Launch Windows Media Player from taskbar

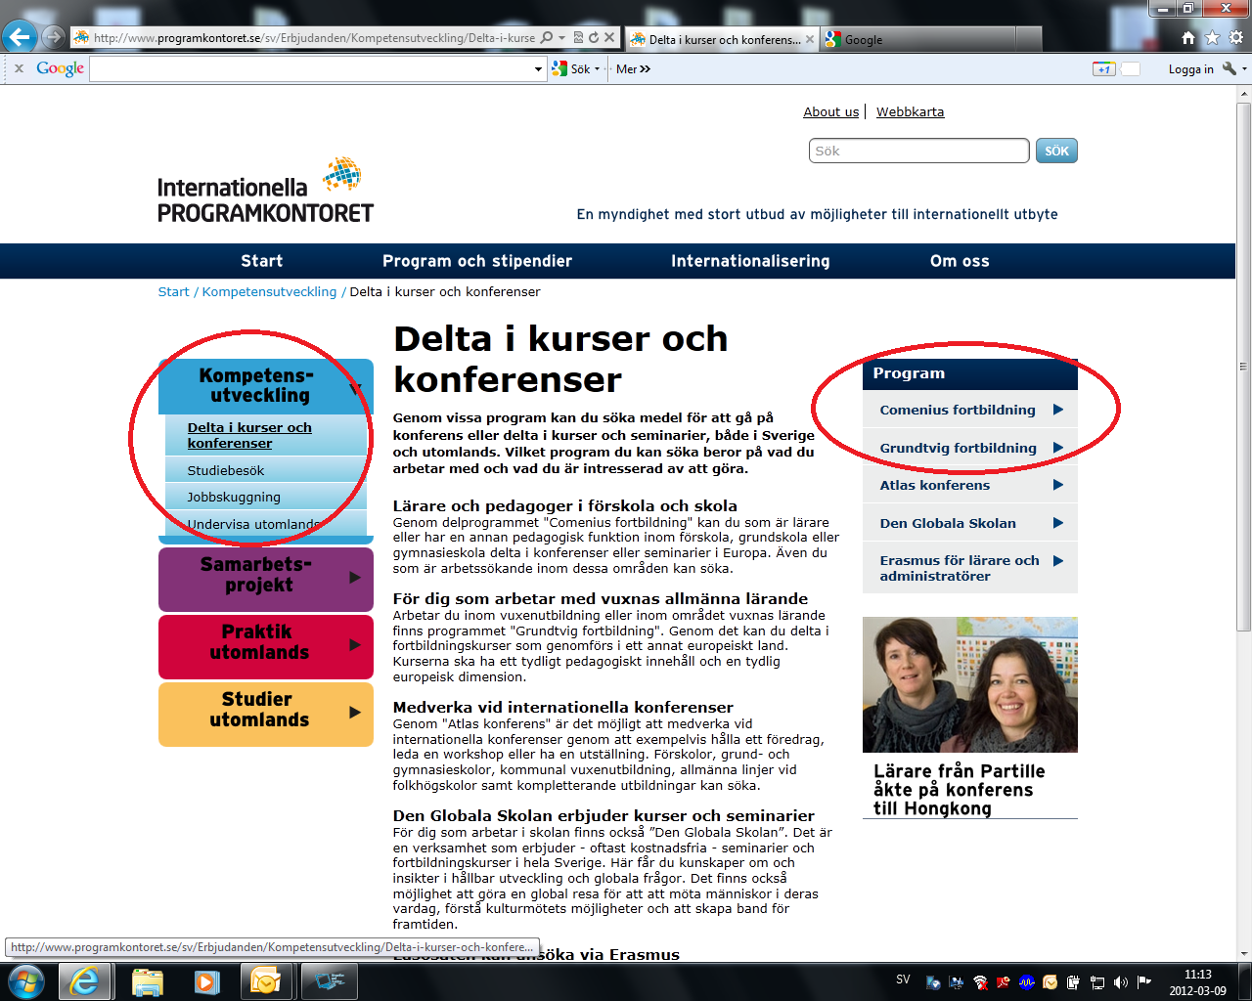coord(206,980)
